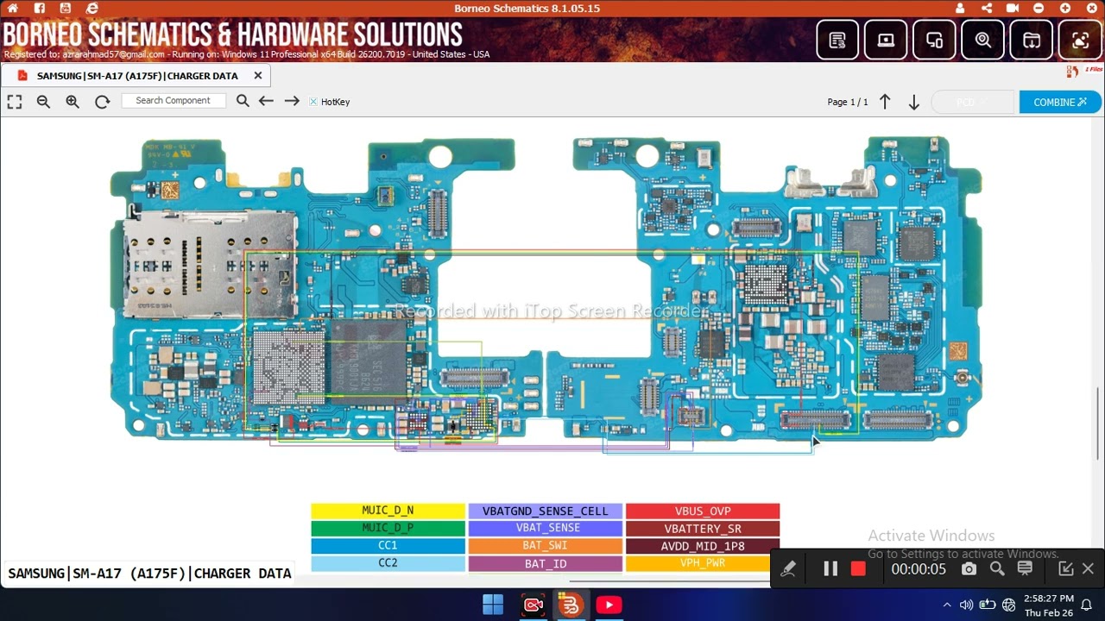Select the MUIC_D_N yellow legend swatch

388,511
